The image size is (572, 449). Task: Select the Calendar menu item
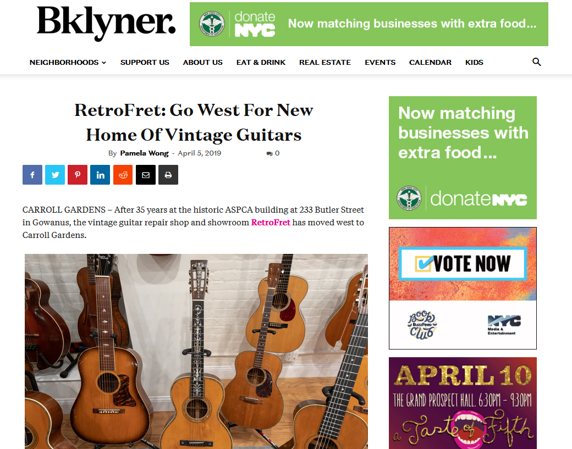point(430,62)
